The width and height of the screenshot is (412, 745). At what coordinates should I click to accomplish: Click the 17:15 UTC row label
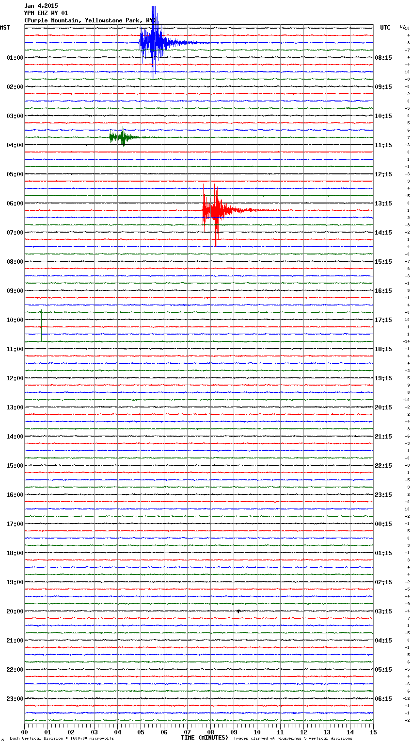383,320
